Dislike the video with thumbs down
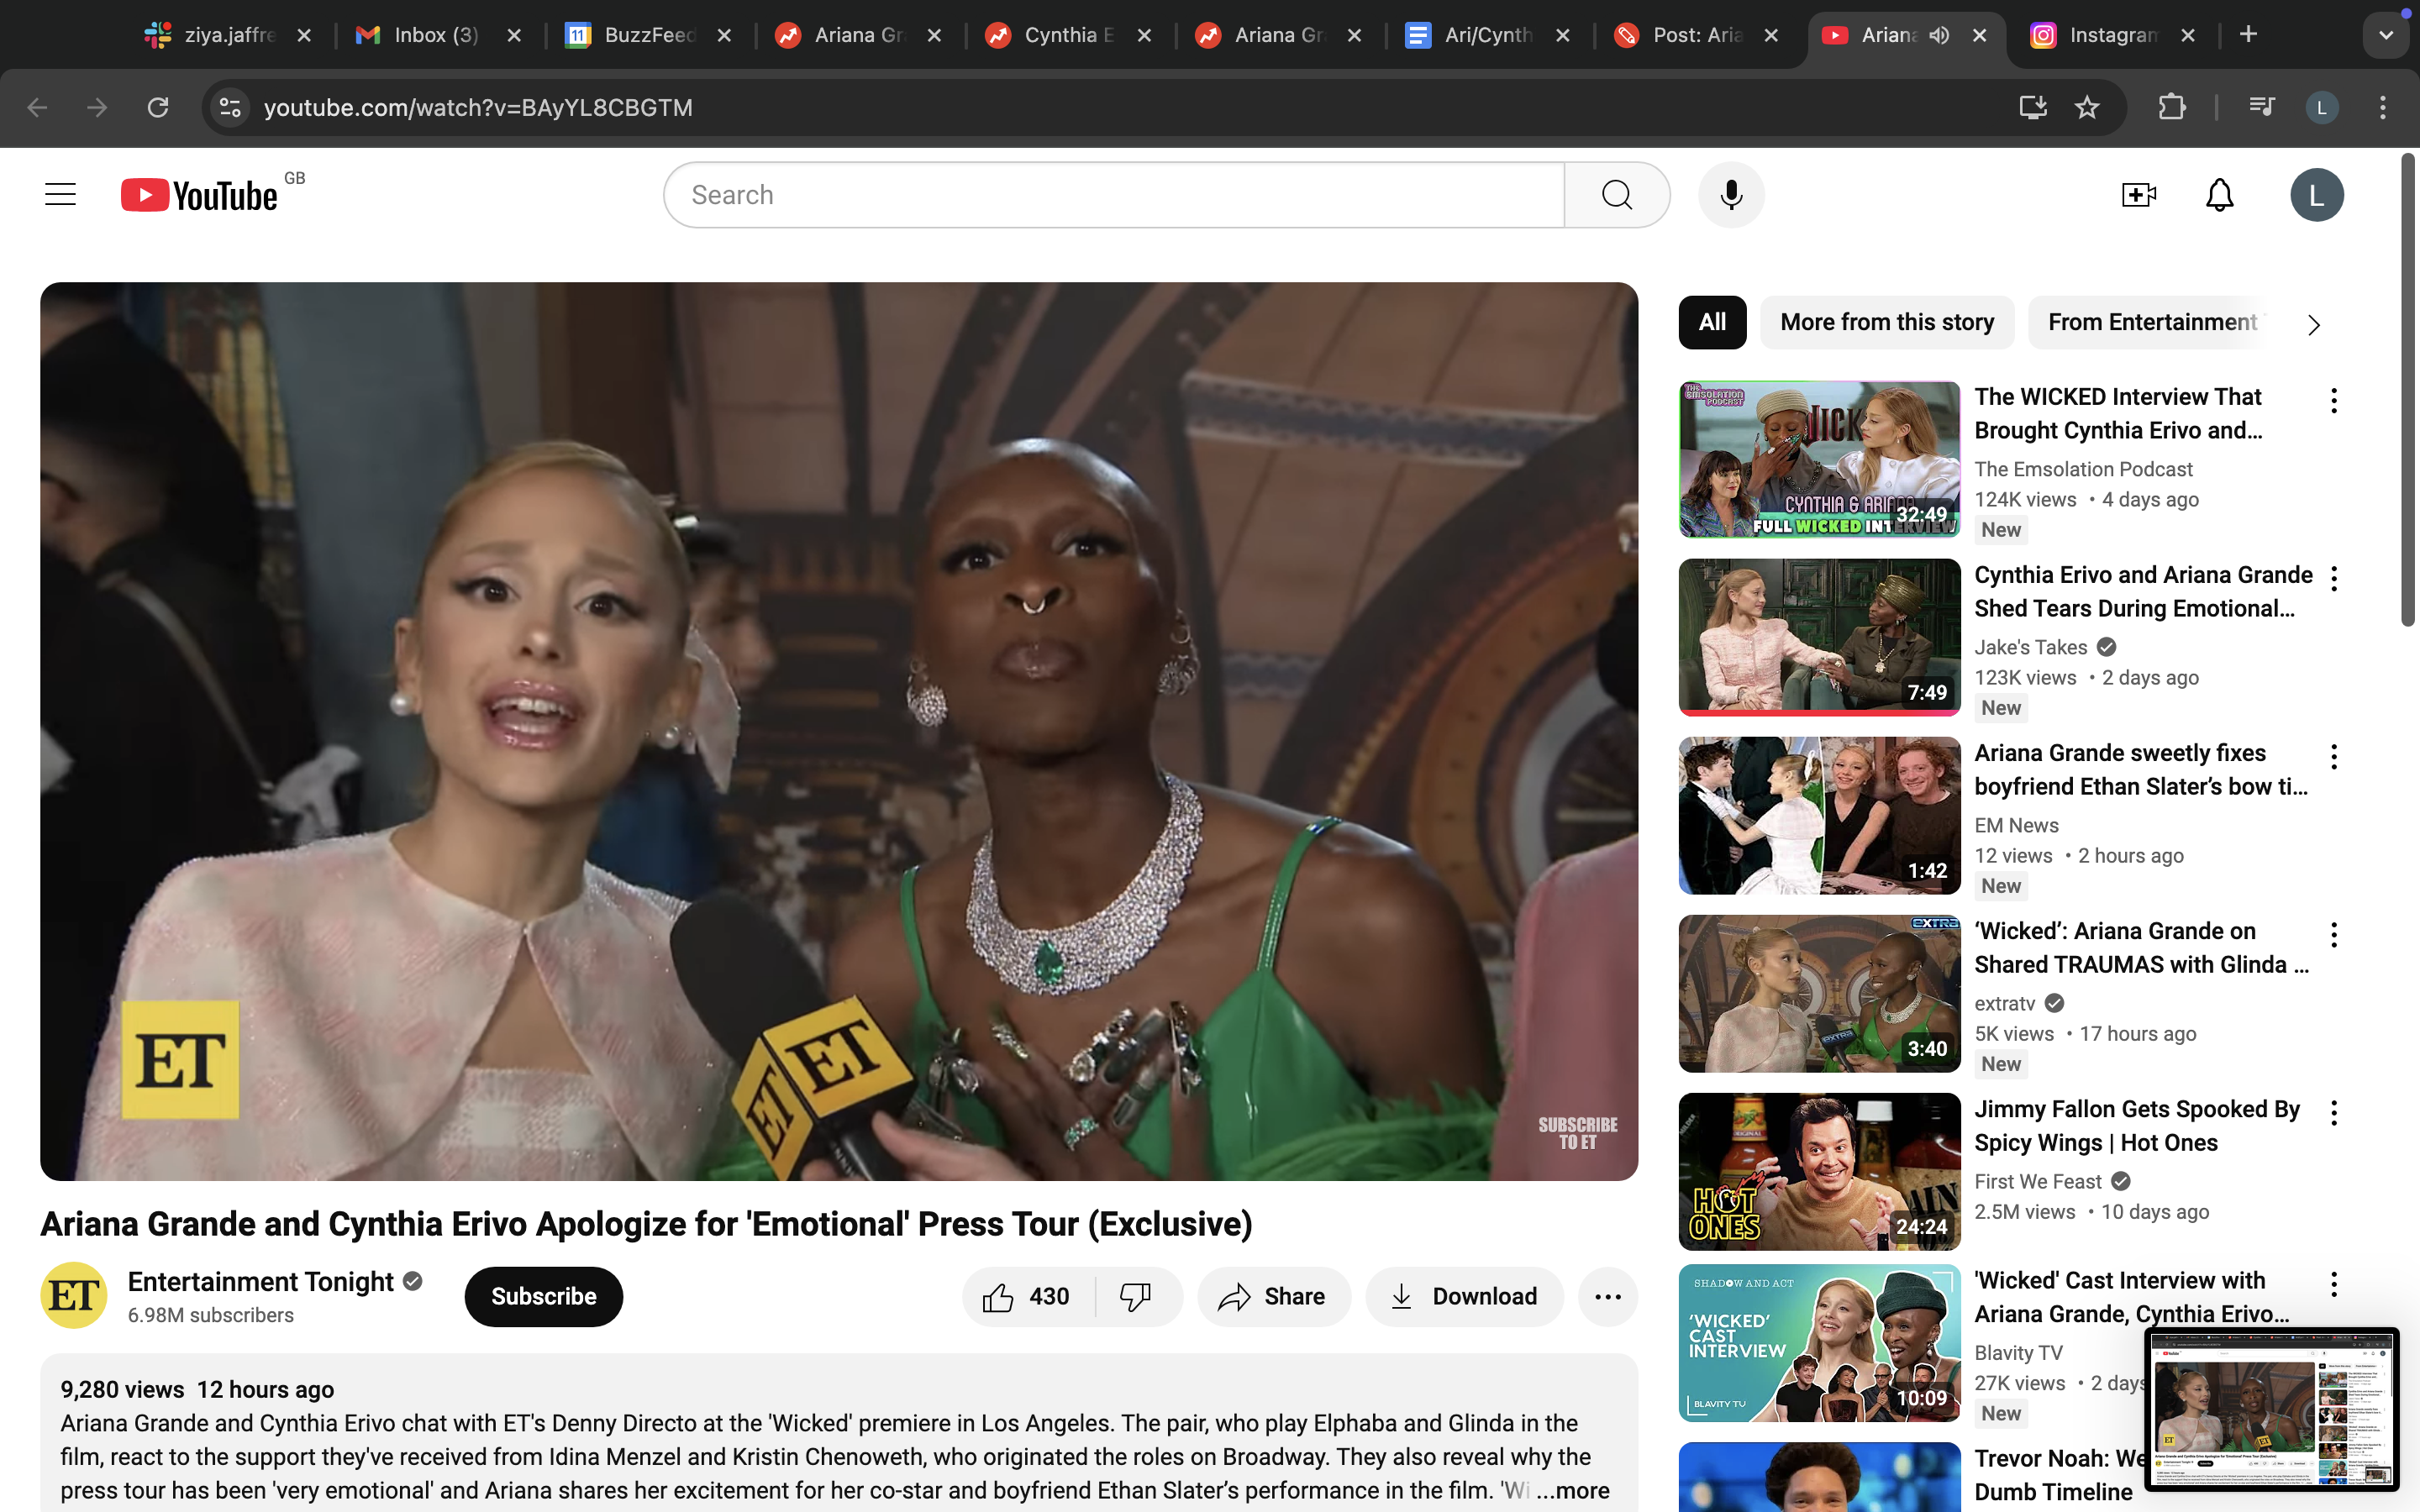This screenshot has width=2420, height=1512. pos(1135,1297)
